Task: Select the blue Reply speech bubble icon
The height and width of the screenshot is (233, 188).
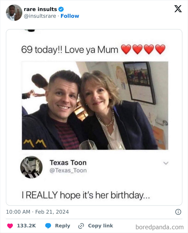Action: 48,226
